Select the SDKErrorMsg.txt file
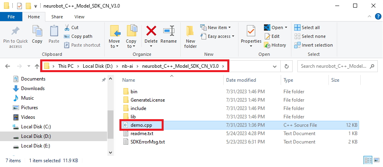This screenshot has height=167, width=383. (148, 142)
